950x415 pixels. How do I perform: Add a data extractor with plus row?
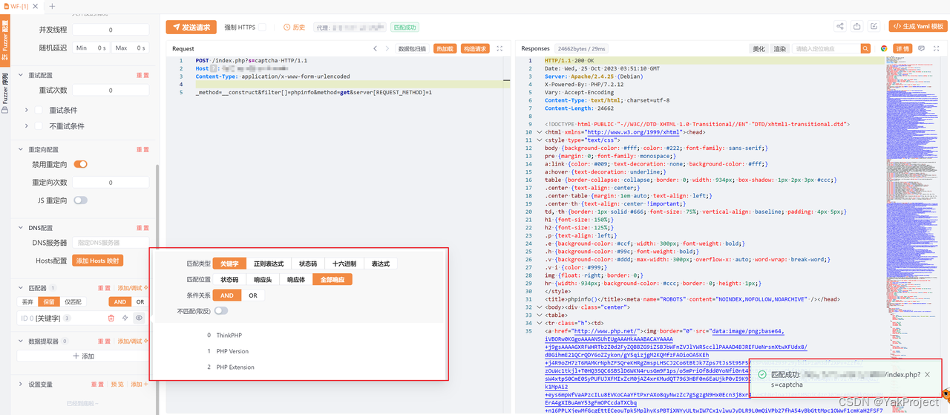click(x=83, y=356)
